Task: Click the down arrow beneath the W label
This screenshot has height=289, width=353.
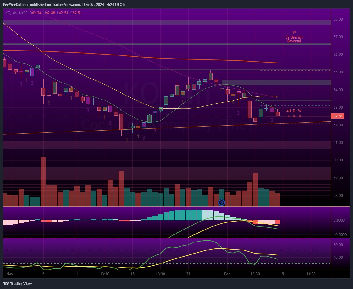Action: (300, 116)
